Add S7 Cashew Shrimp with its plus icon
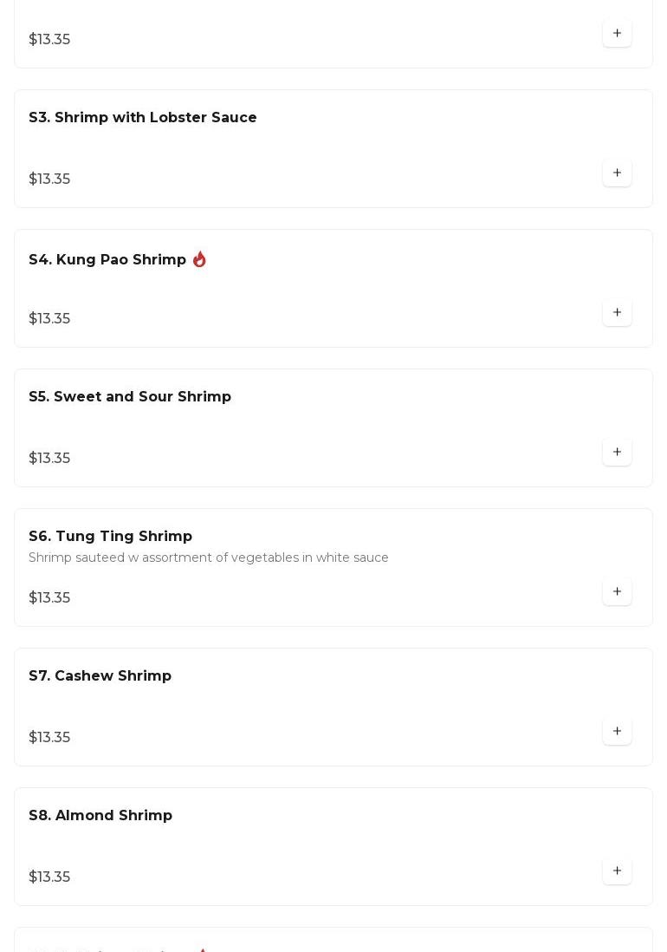This screenshot has width=667, height=952. pos(617,731)
